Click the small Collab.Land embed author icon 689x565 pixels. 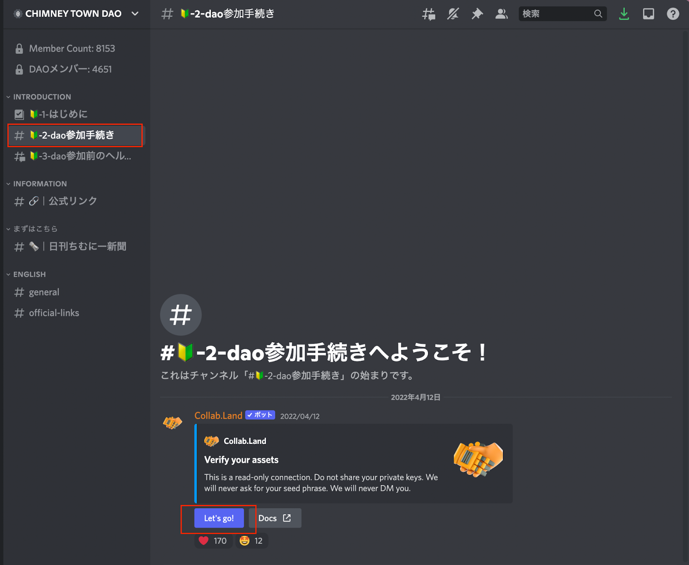211,441
